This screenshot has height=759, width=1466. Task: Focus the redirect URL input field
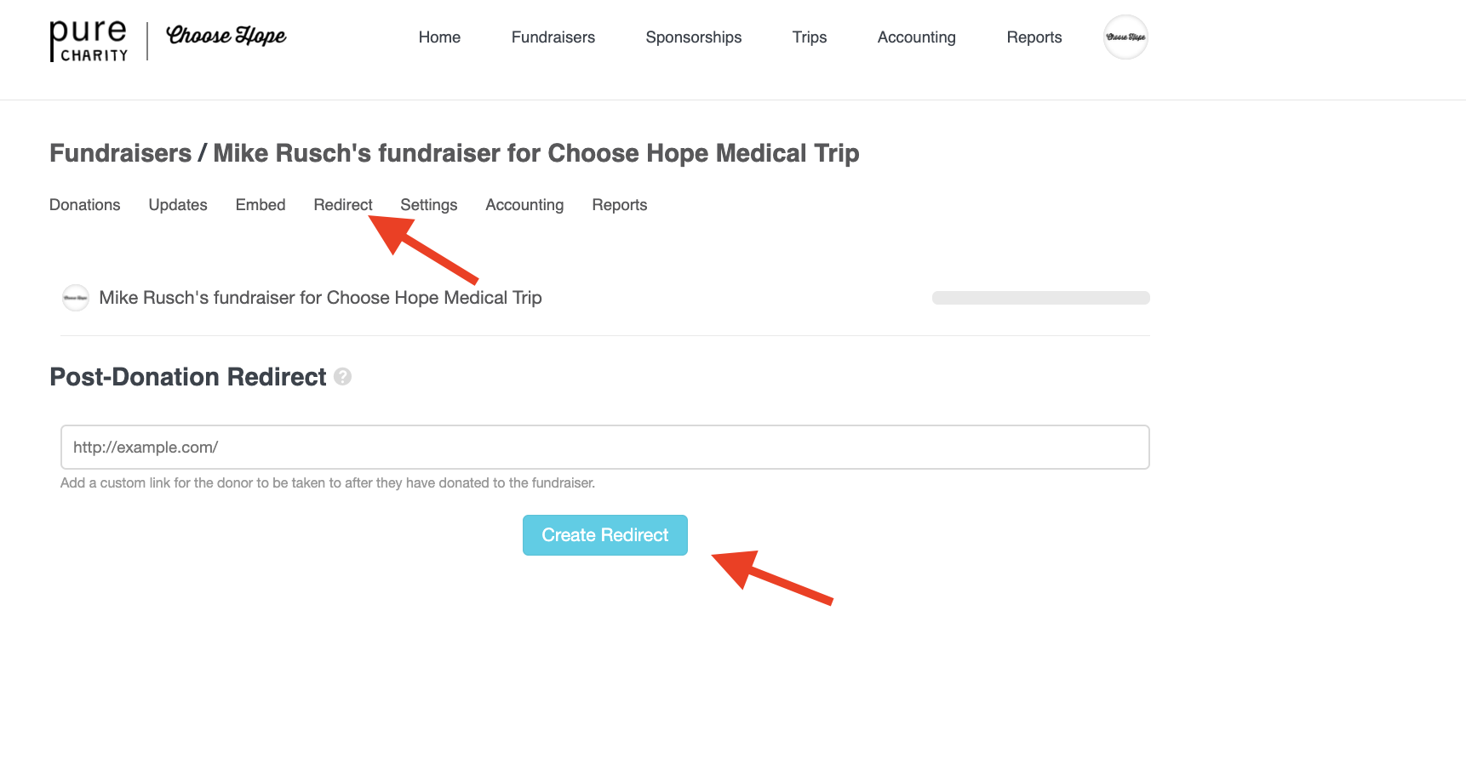tap(605, 448)
